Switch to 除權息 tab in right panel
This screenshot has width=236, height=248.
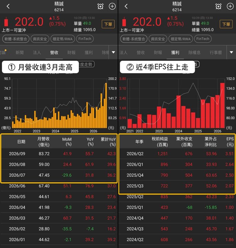(x=194, y=52)
